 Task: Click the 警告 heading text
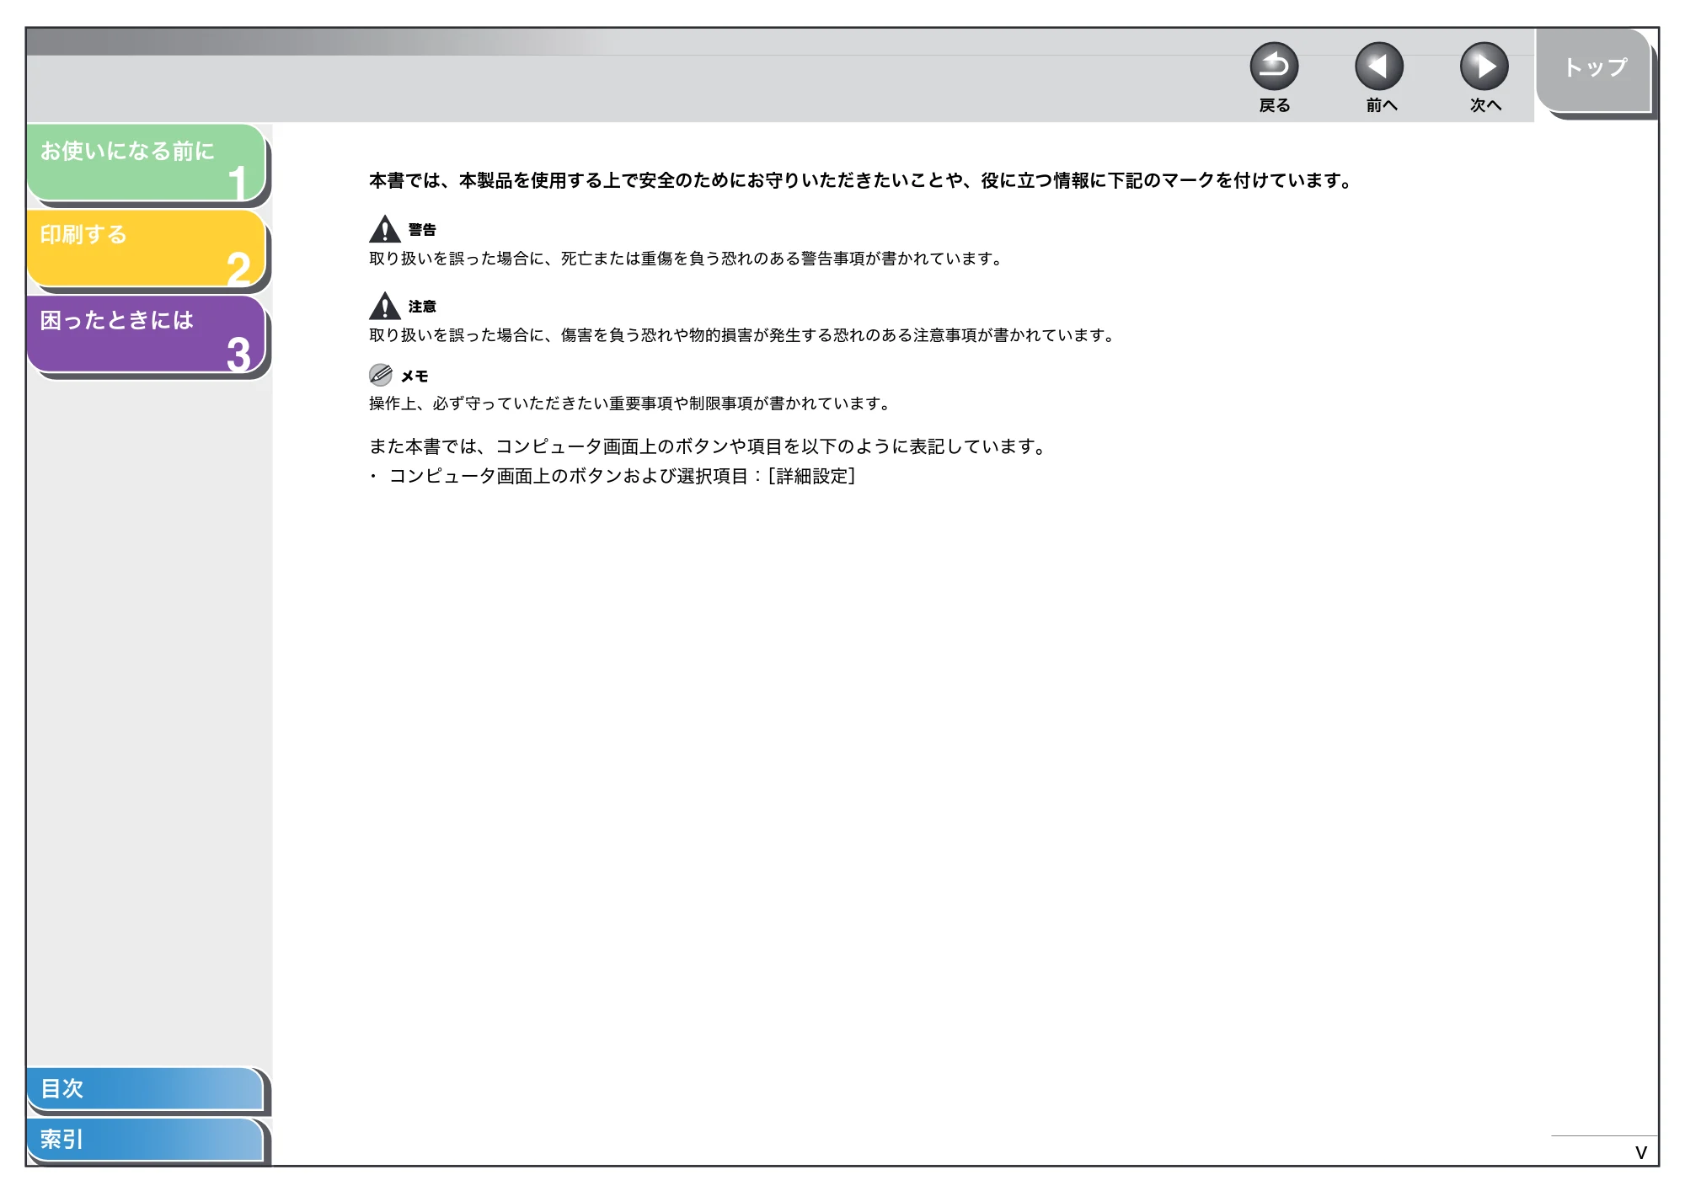tap(422, 230)
